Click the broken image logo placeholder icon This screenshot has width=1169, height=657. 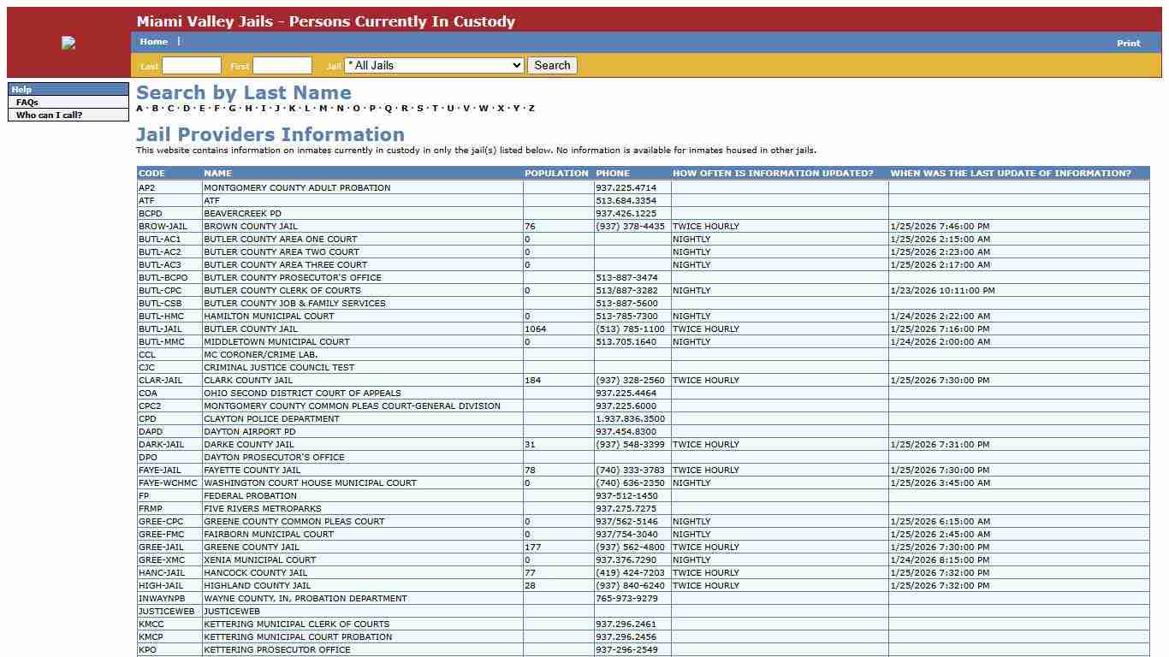[68, 42]
